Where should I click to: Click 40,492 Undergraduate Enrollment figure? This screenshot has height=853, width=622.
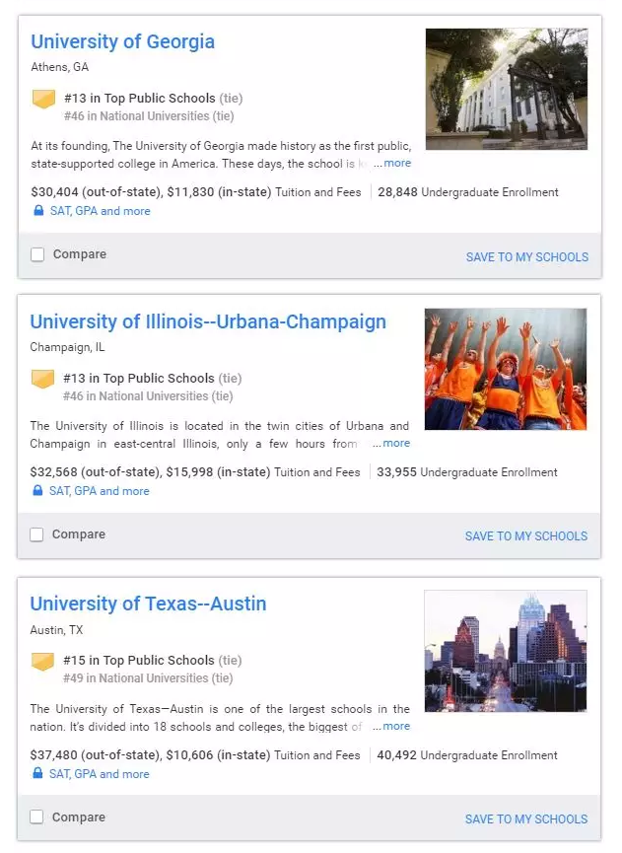point(467,755)
